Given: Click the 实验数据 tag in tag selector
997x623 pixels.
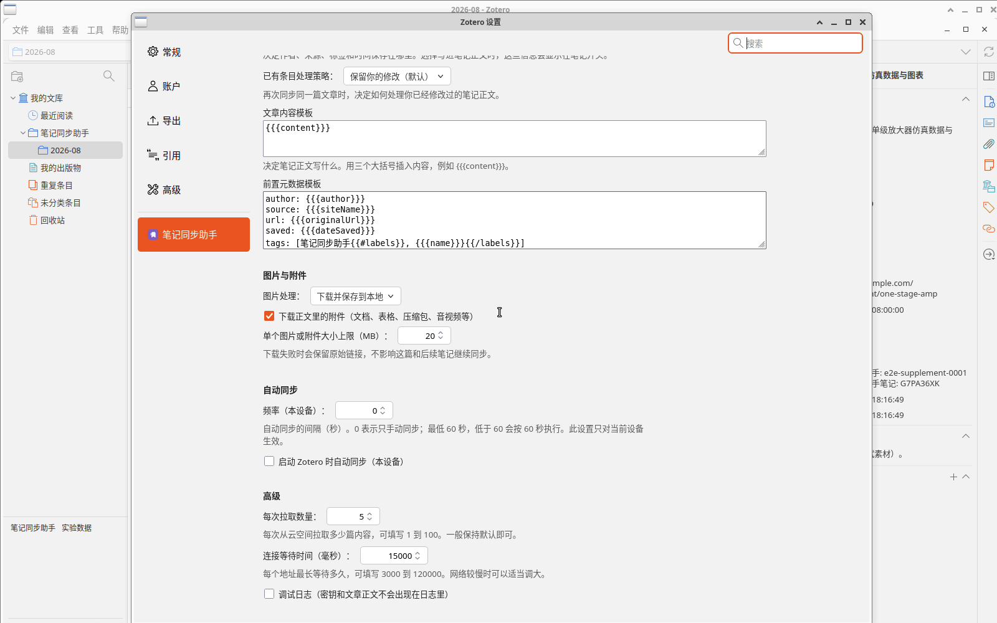Looking at the screenshot, I should coord(77,528).
